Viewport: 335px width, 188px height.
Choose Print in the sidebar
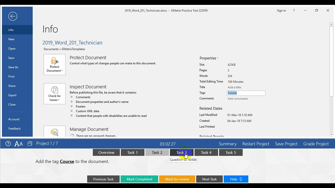pos(17,77)
